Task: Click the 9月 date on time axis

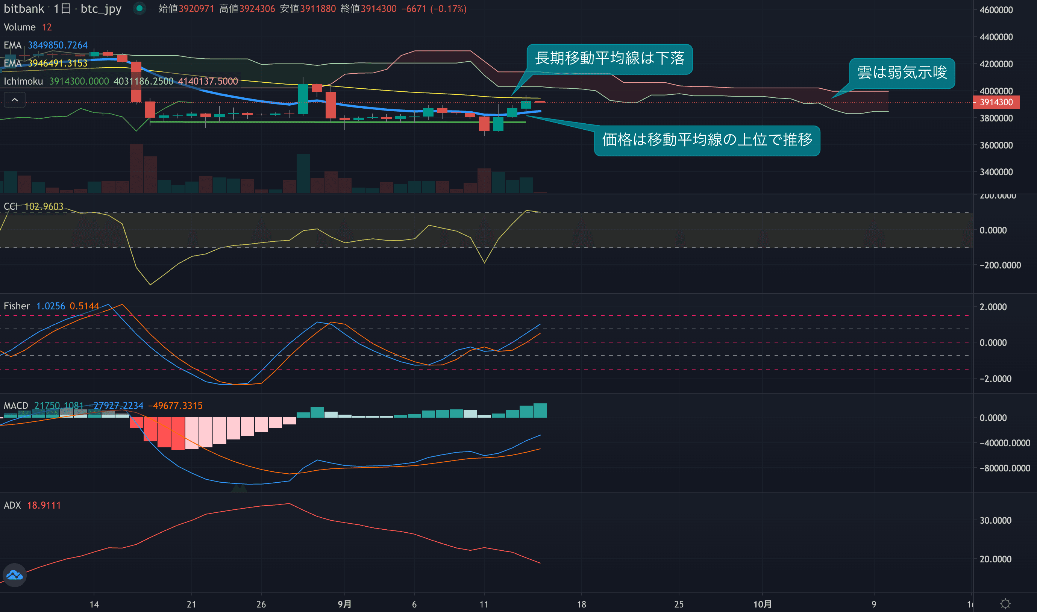Action: click(344, 604)
